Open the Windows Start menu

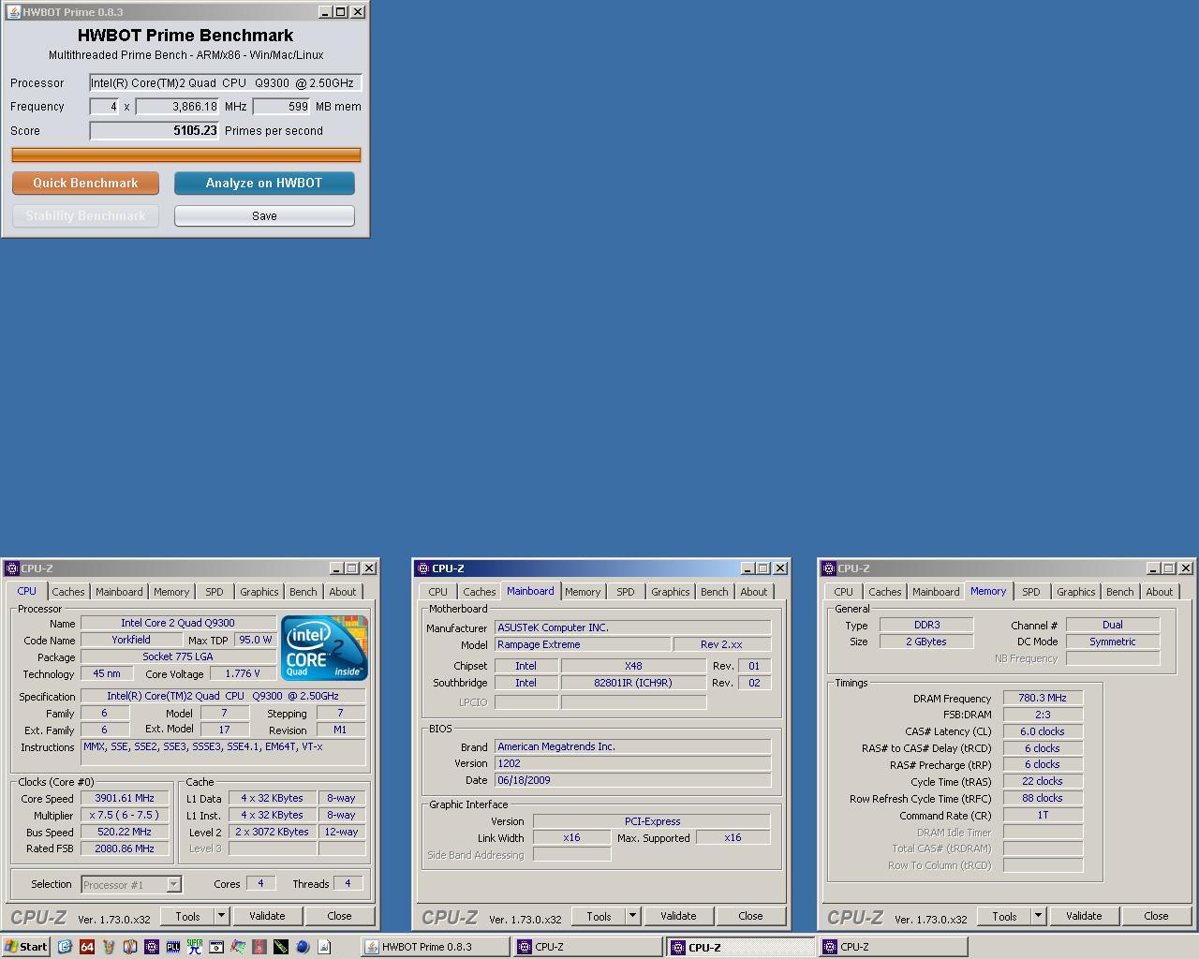tap(25, 947)
